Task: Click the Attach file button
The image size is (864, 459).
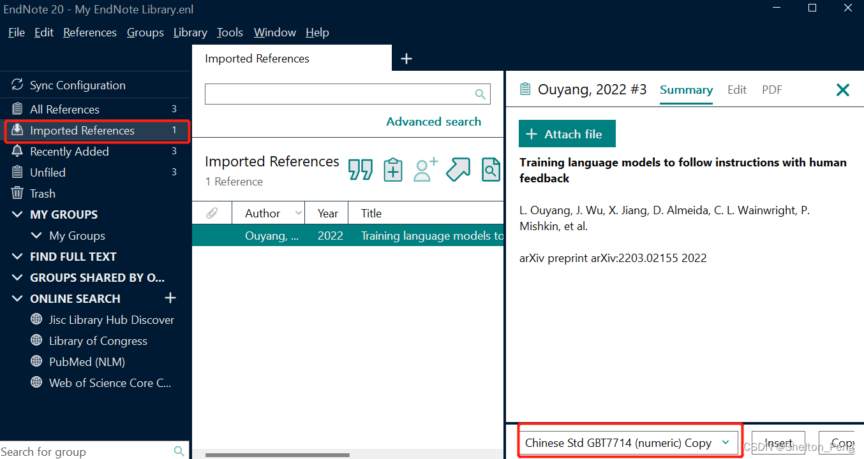Action: coord(567,134)
